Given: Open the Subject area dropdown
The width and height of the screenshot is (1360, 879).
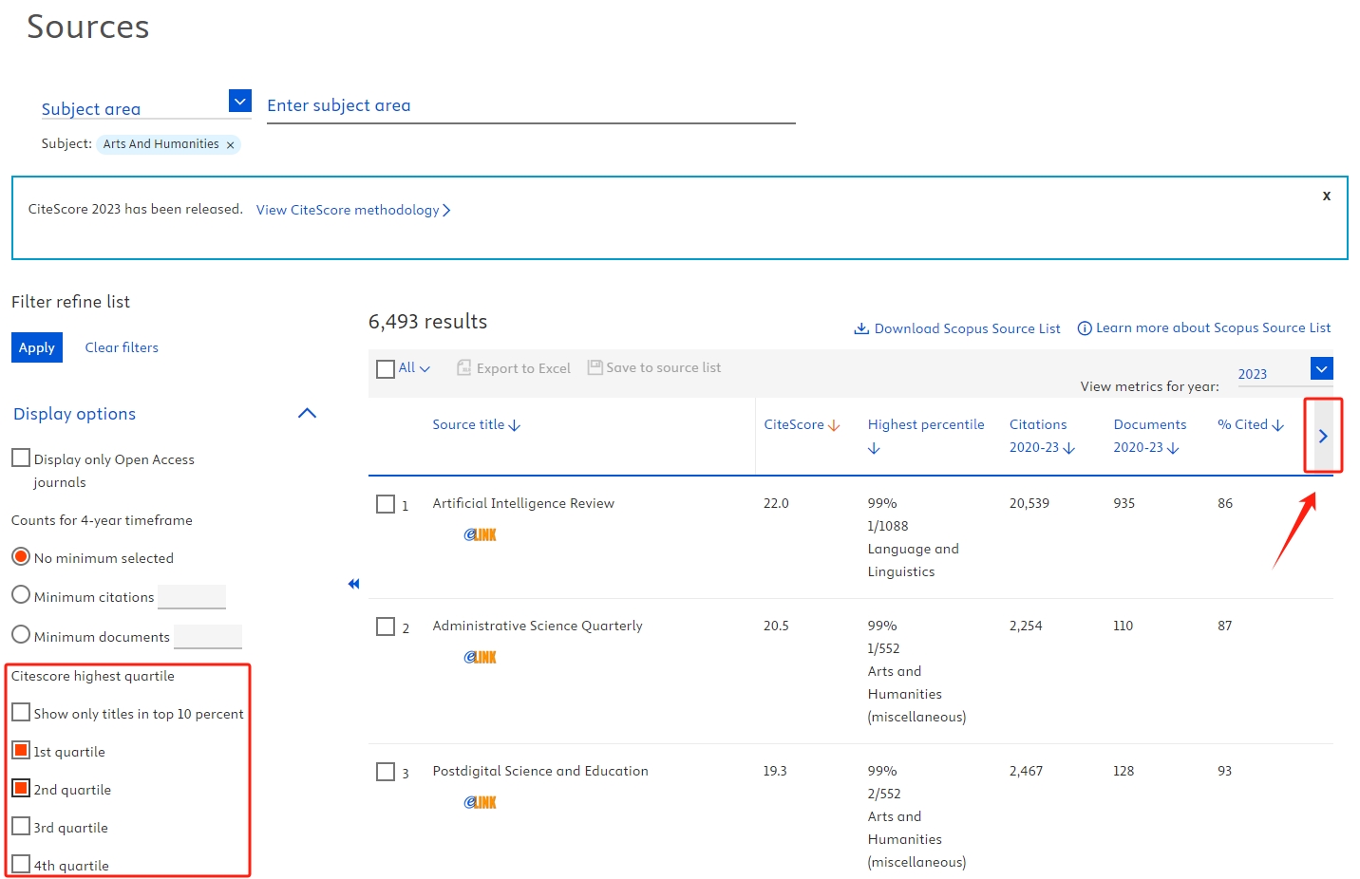Looking at the screenshot, I should pyautogui.click(x=240, y=101).
